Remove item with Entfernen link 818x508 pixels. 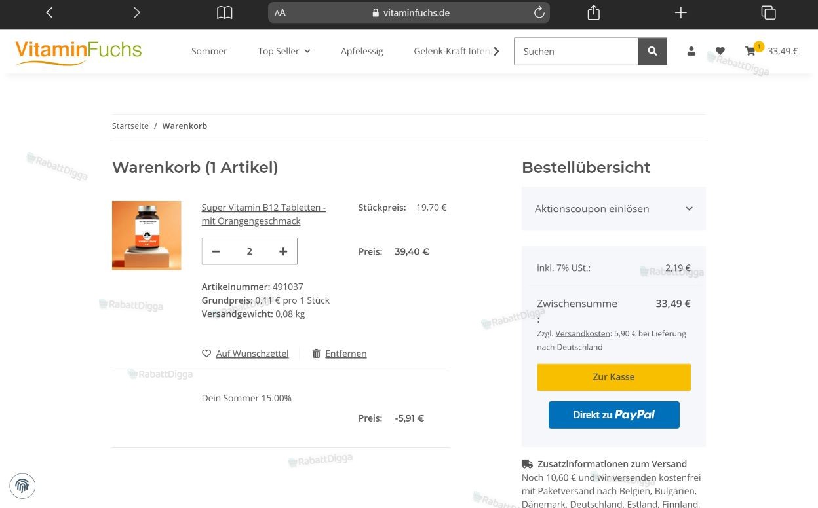(346, 354)
